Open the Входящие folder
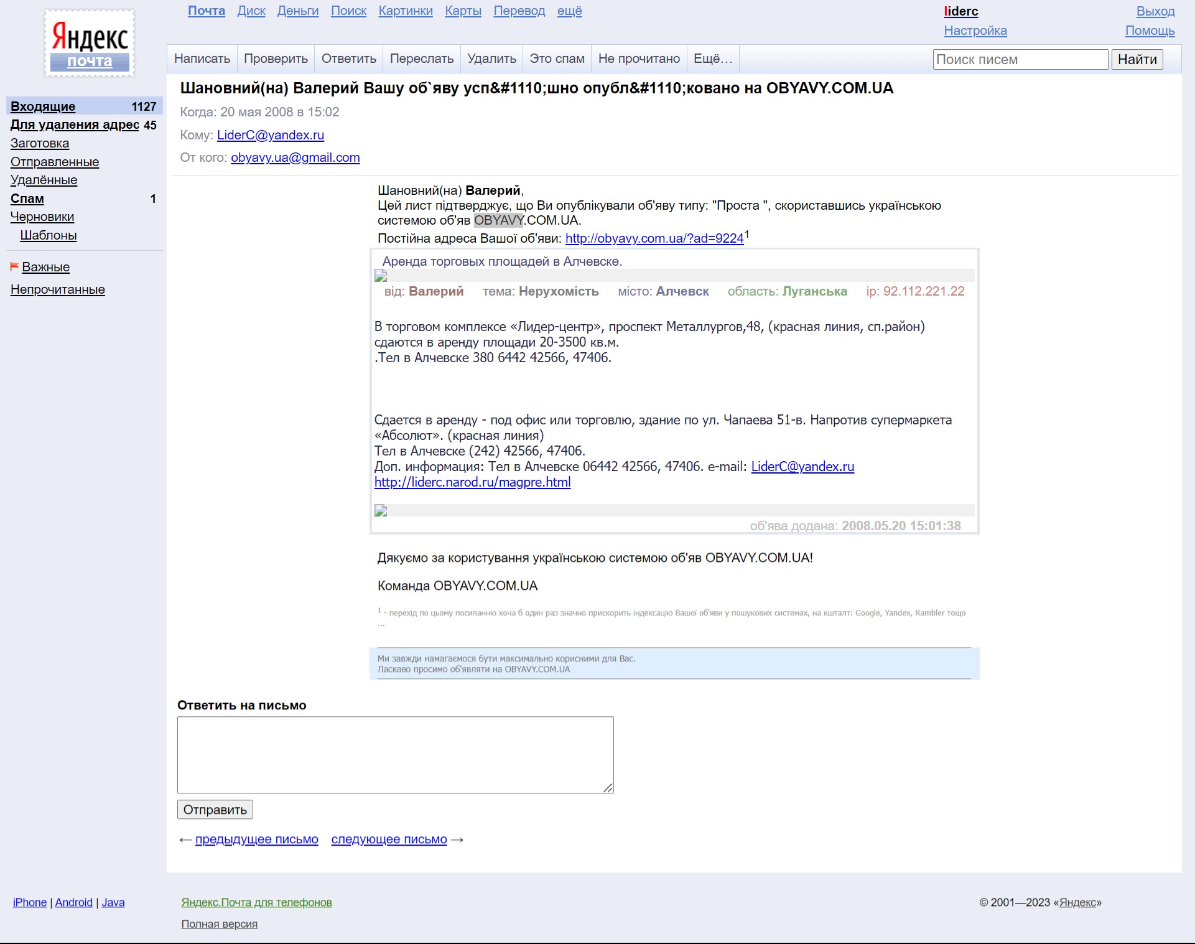1195x944 pixels. [43, 106]
